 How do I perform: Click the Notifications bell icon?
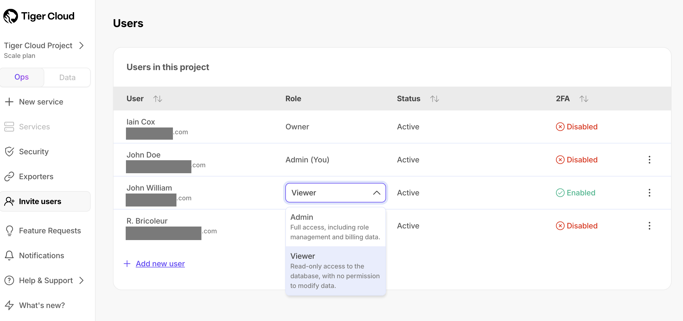pyautogui.click(x=9, y=256)
